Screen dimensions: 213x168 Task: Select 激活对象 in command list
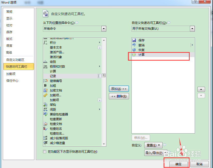(56, 57)
